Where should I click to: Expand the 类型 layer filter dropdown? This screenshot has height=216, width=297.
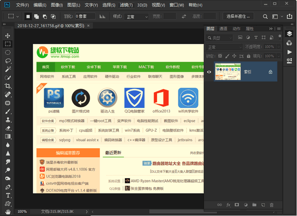pos(220,38)
